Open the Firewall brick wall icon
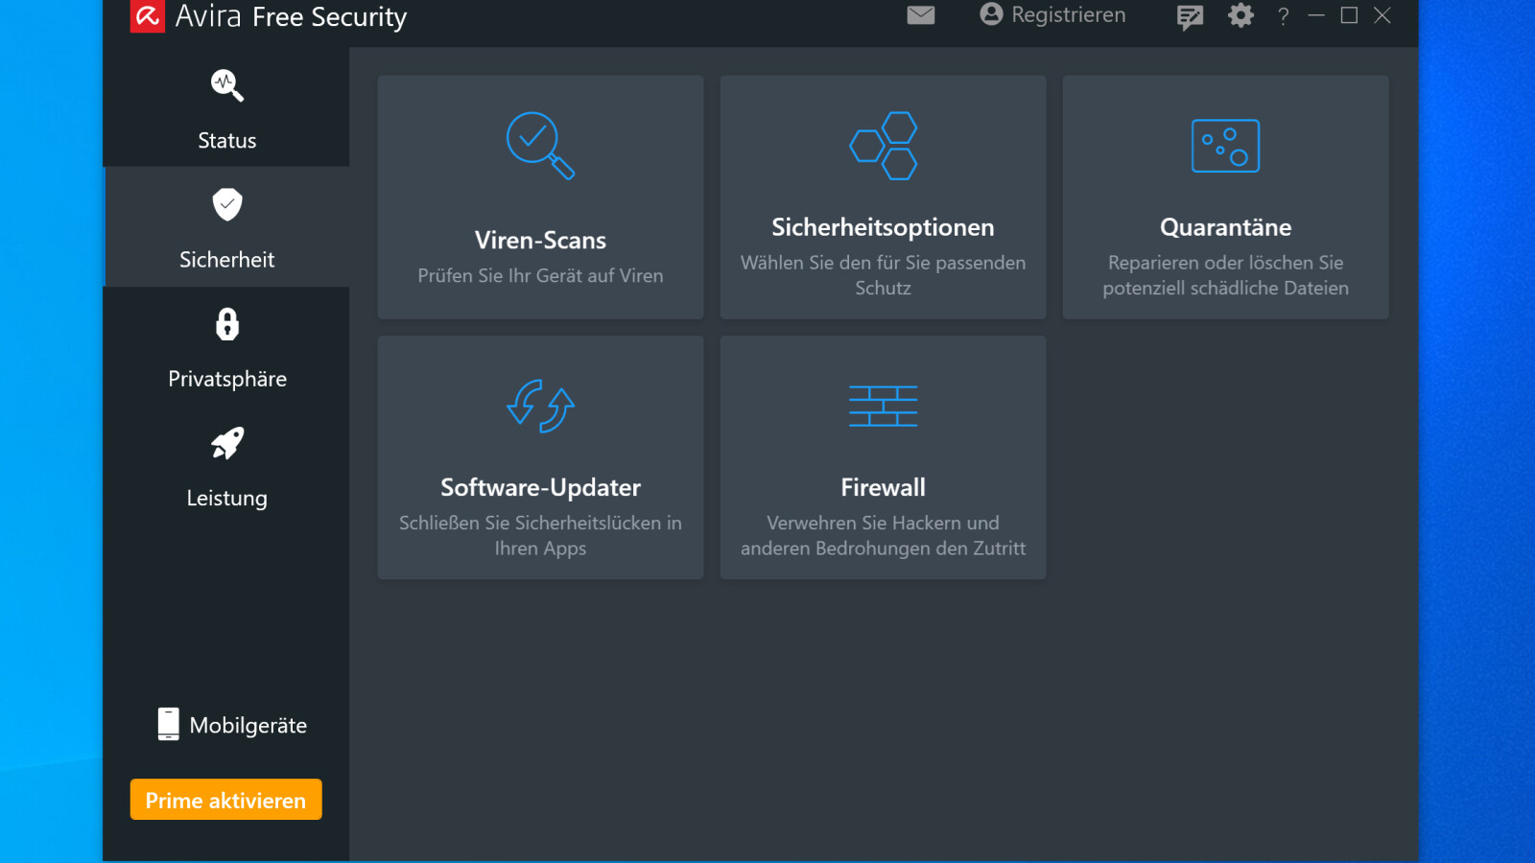This screenshot has width=1535, height=863. [883, 406]
